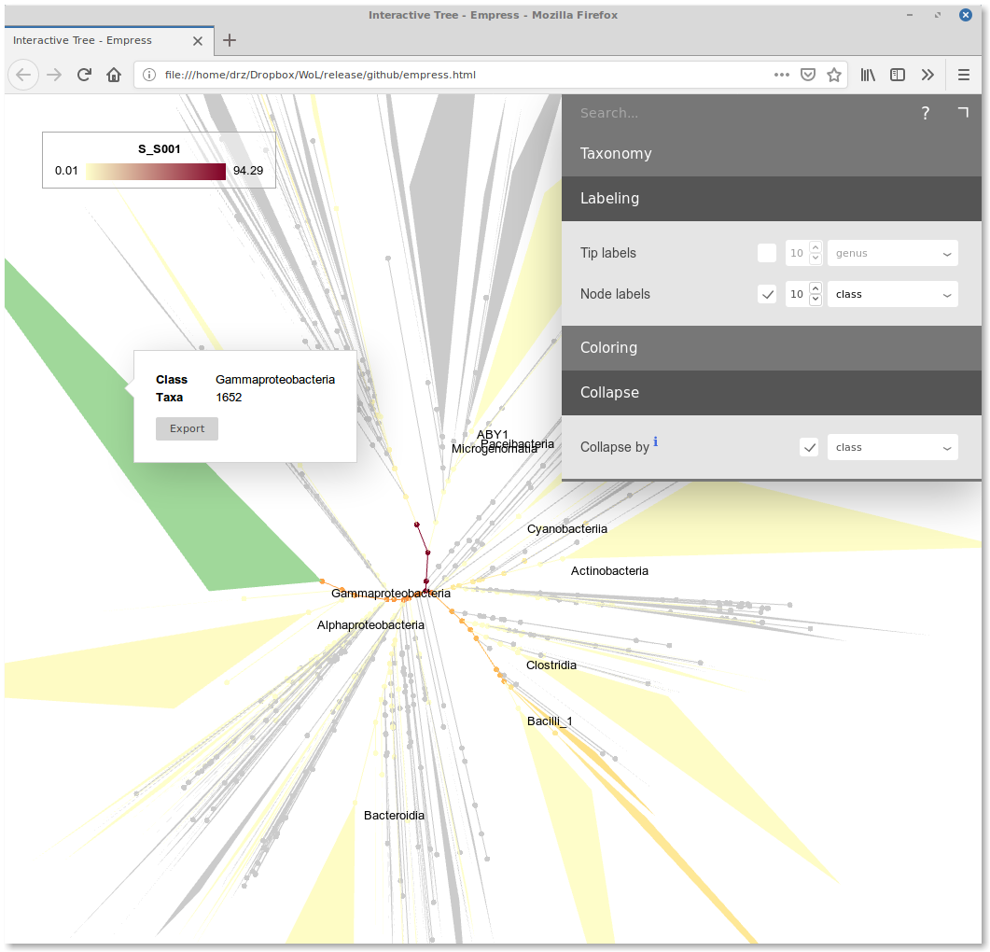Expand the Coloring section header
The image size is (990, 952).
(x=772, y=348)
